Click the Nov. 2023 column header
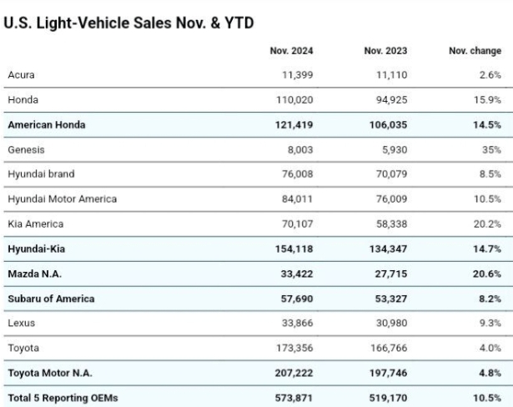Screen dimensions: 513x407 point(385,51)
